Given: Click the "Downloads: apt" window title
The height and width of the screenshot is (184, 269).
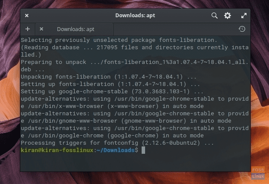Looking at the screenshot, I should pos(135,16).
